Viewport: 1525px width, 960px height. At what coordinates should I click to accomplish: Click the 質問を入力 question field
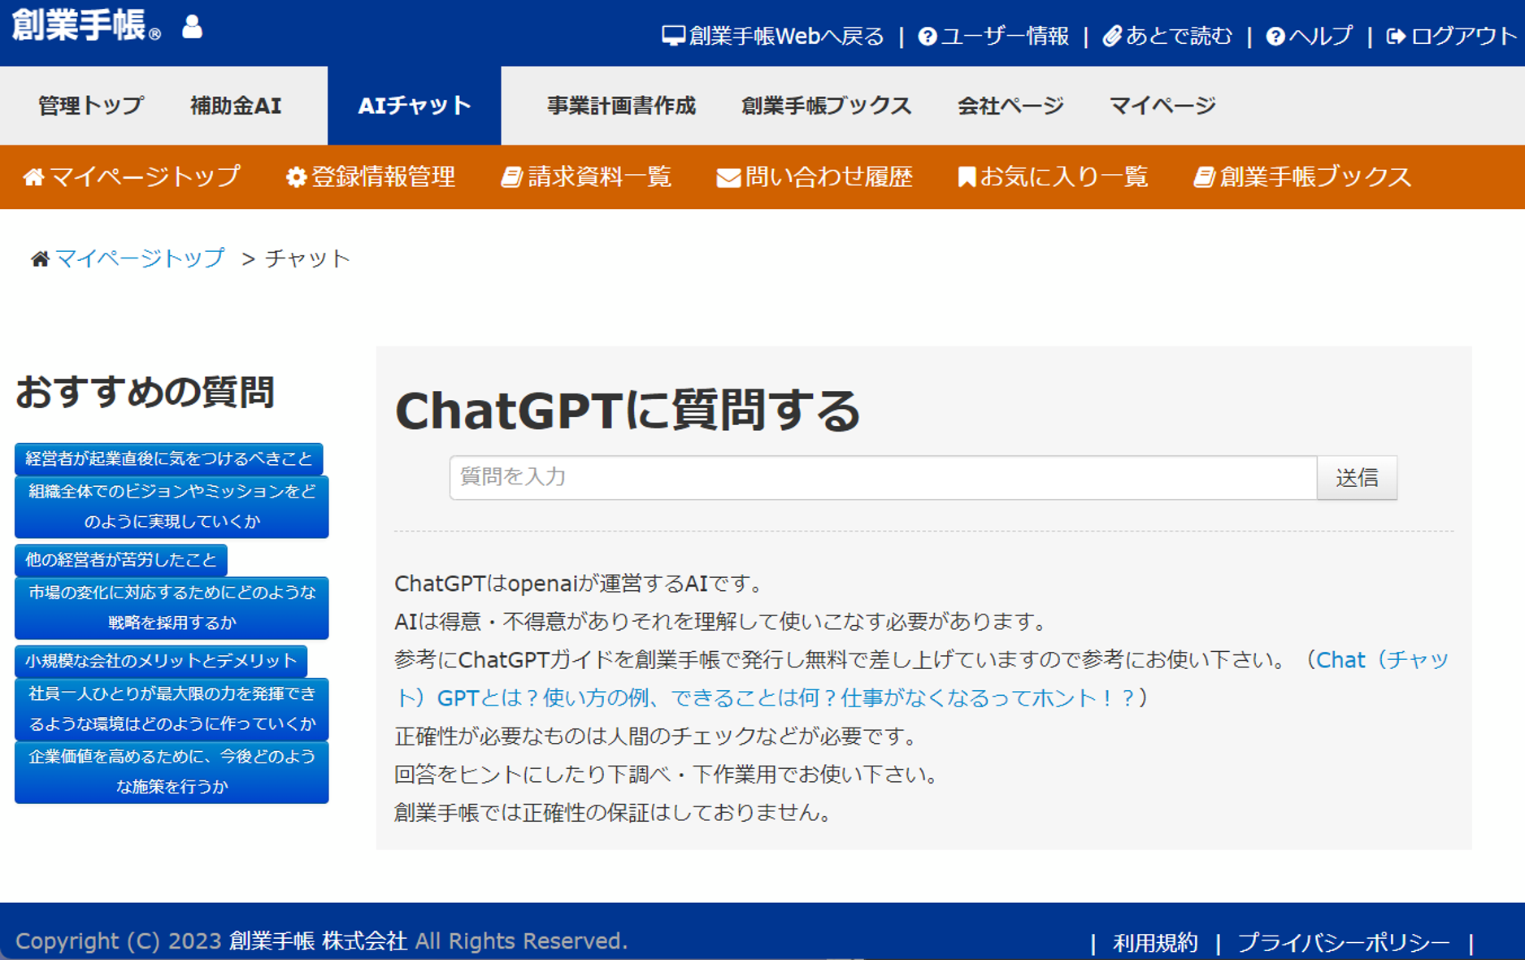coord(883,477)
